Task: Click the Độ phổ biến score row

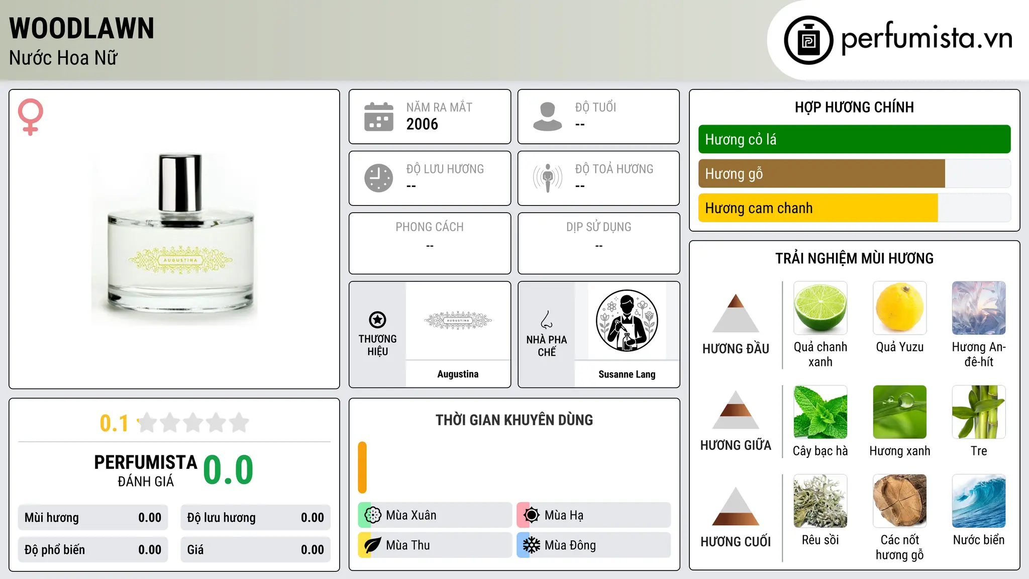Action: pos(93,550)
